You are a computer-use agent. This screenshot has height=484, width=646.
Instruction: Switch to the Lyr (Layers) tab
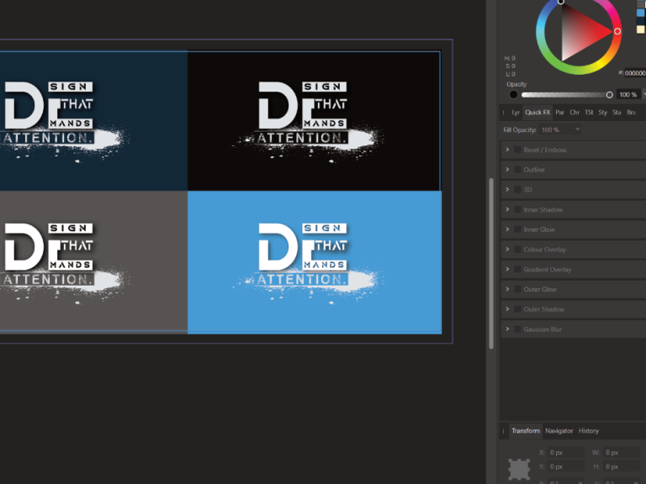[516, 112]
